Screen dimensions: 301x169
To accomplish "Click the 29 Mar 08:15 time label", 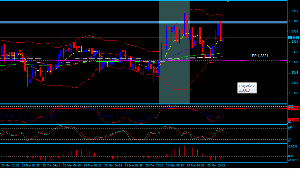I will tap(175, 165).
